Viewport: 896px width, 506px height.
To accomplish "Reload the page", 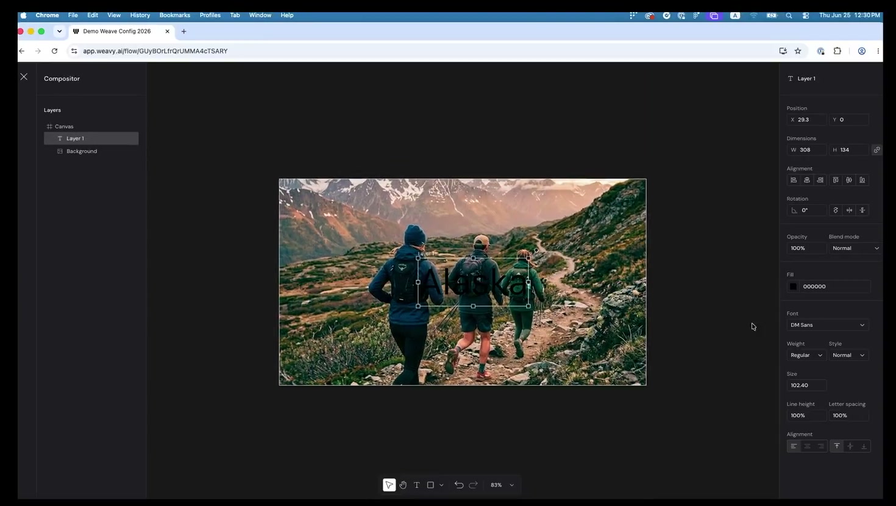I will [x=54, y=51].
